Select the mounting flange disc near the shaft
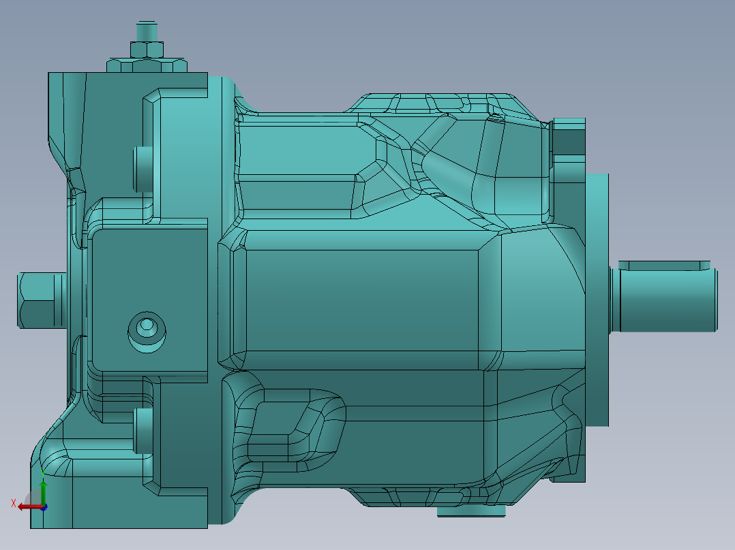 click(x=597, y=300)
